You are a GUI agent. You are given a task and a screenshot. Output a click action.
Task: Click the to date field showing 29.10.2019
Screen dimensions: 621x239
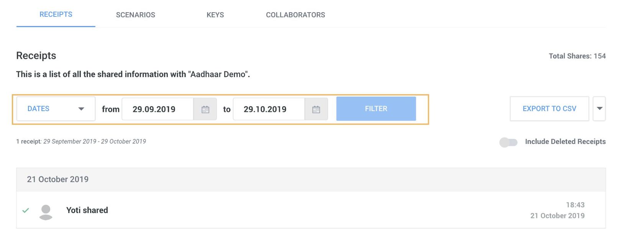269,109
